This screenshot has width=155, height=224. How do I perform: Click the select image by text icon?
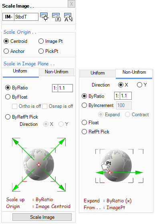[68, 16]
